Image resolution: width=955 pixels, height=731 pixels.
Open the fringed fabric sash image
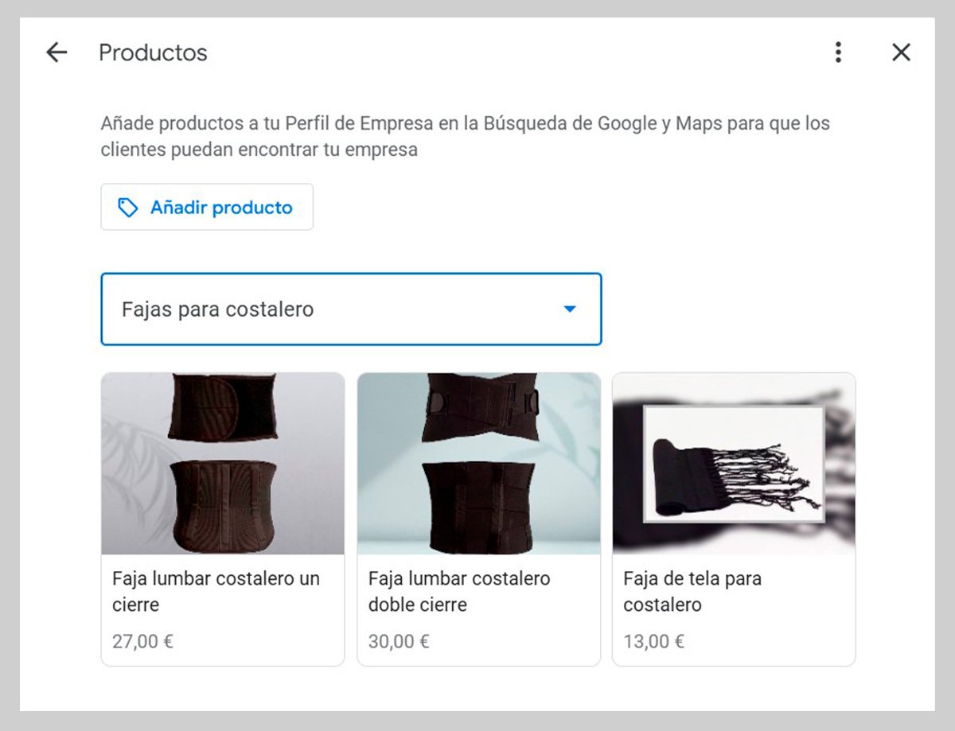(x=734, y=464)
